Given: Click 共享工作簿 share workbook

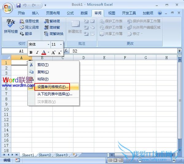Looking at the screenshot, I should click(x=111, y=34).
